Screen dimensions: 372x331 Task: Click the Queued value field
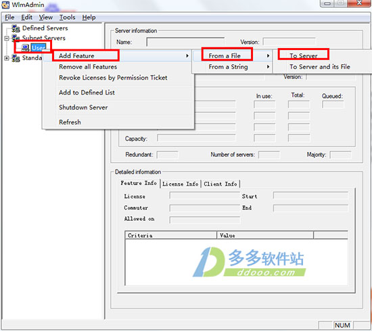[333, 105]
